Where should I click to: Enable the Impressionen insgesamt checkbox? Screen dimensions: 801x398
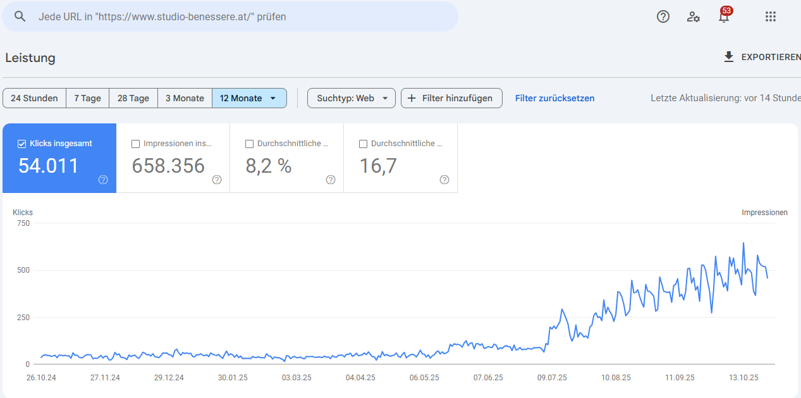click(x=135, y=144)
